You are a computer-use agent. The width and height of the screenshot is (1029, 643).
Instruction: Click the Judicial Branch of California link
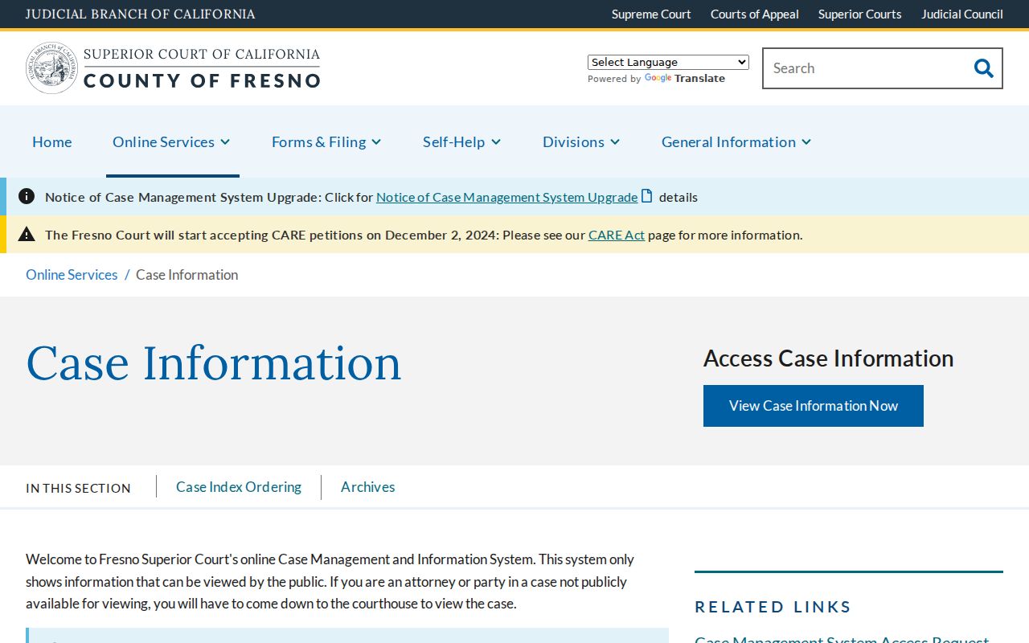141,14
